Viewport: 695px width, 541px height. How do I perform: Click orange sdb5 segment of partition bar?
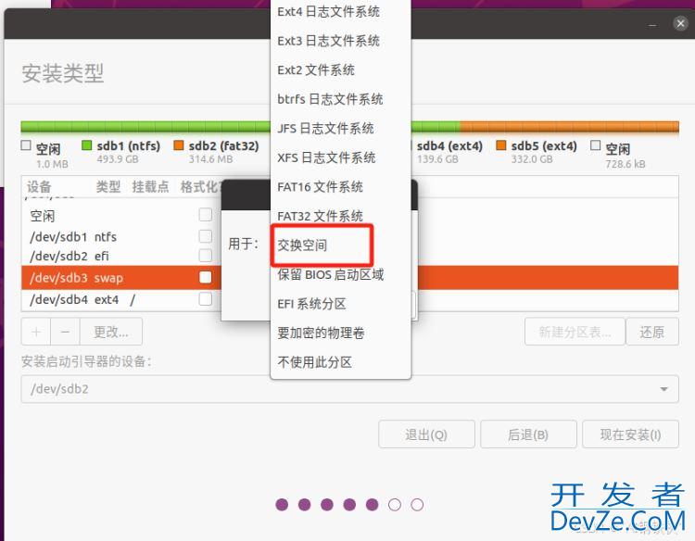(x=570, y=126)
